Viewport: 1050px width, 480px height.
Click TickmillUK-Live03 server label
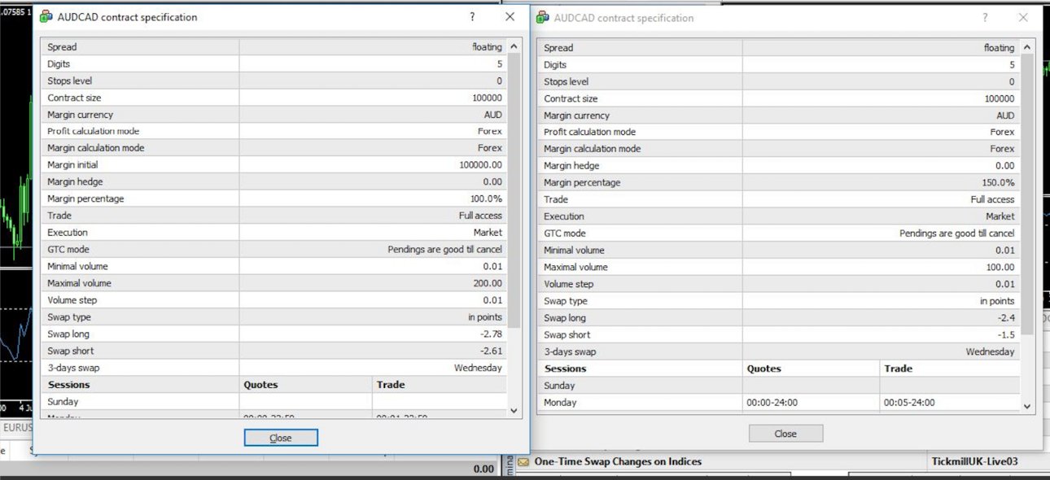click(973, 462)
